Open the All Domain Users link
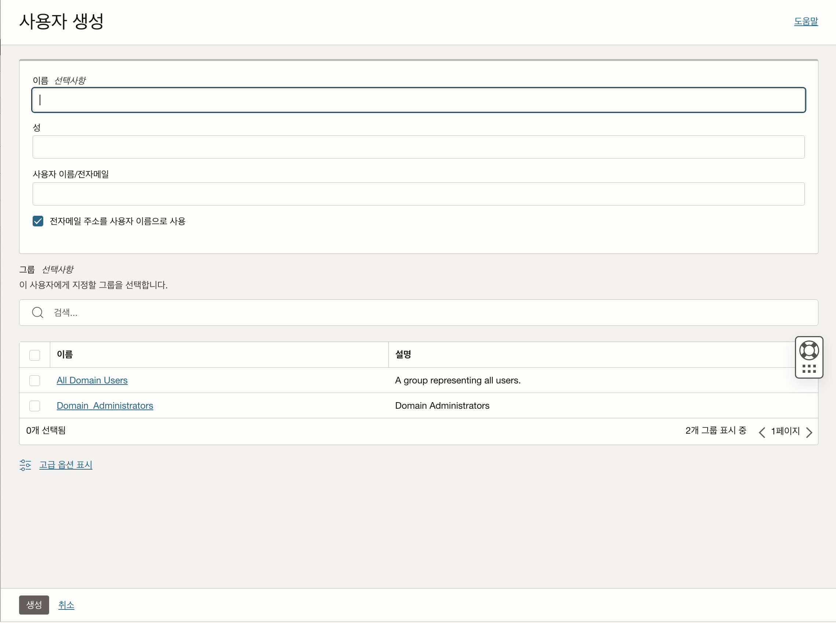 [x=92, y=380]
